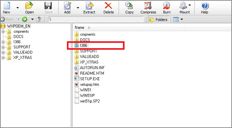Image resolution: width=232 pixels, height=128 pixels.
Task: Select XP_XTRAS folder in tree pane
Action: click(x=22, y=58)
